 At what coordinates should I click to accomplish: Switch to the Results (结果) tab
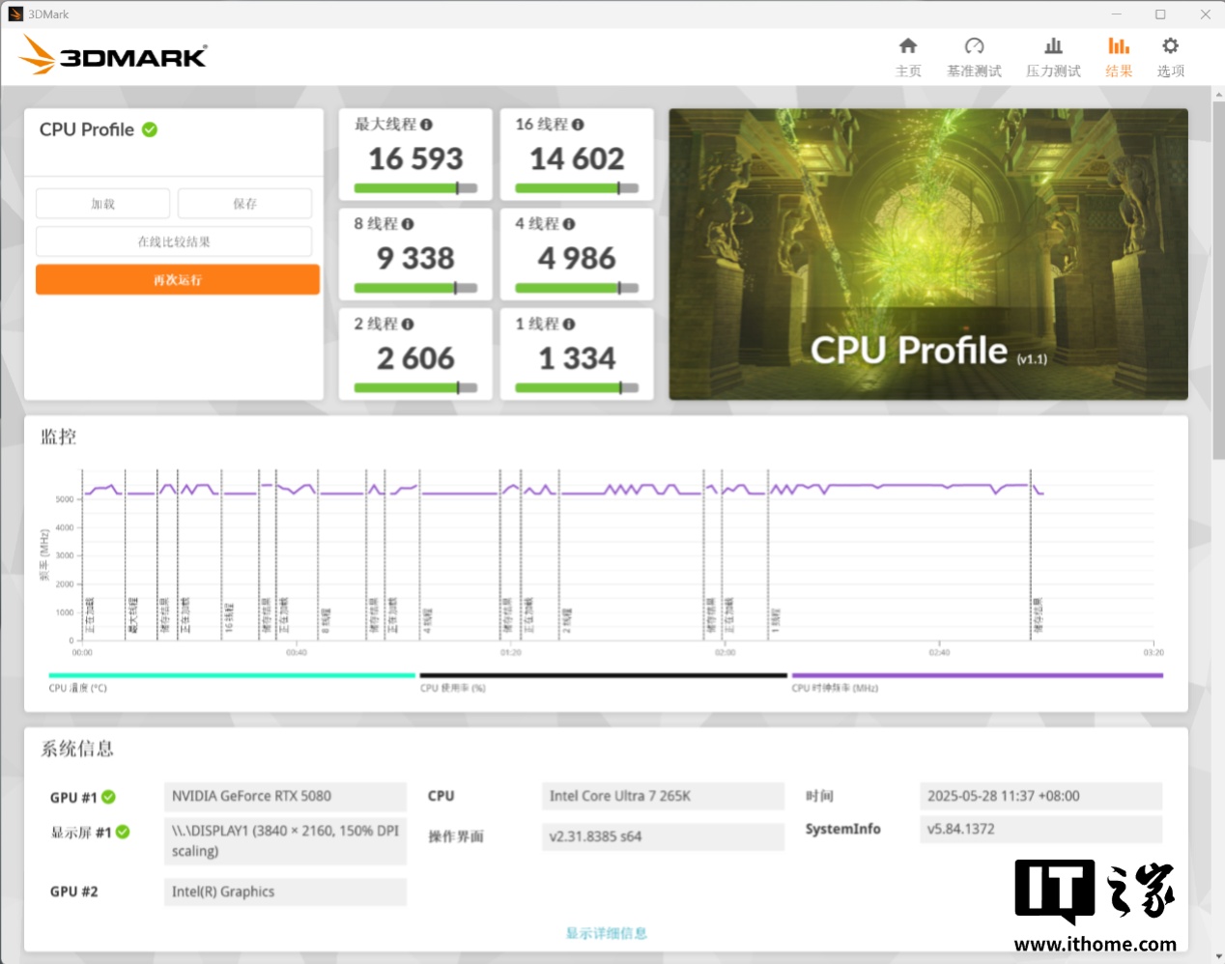point(1119,56)
